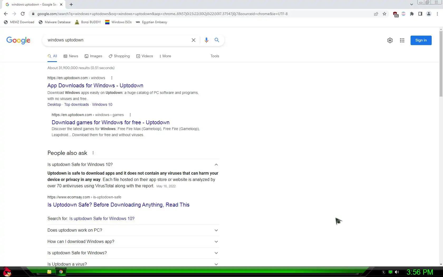Viewport: 443px width, 277px height.
Task: Click the 3:56 PM taskbar clock
Action: [x=420, y=272]
